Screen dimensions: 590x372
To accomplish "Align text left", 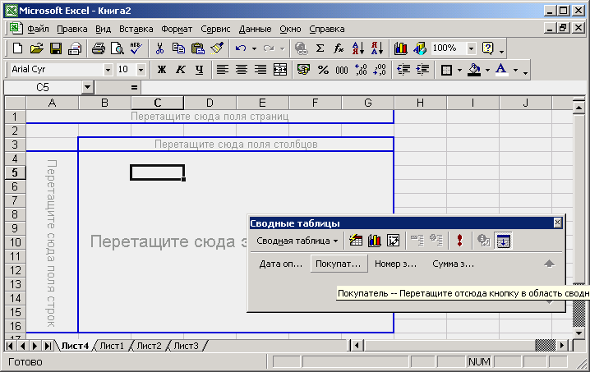I will (223, 70).
